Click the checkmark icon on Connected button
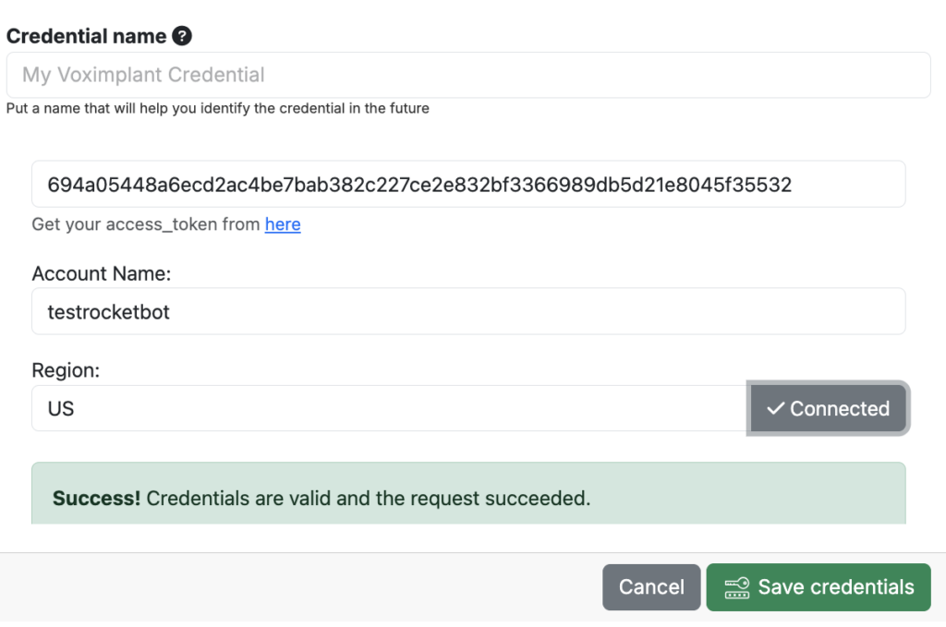 point(775,408)
